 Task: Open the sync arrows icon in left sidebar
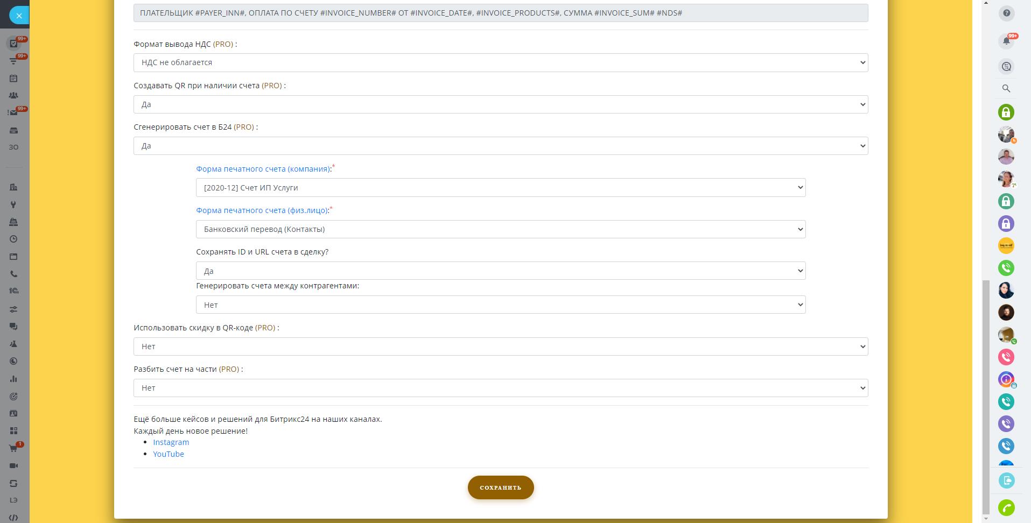(x=13, y=483)
